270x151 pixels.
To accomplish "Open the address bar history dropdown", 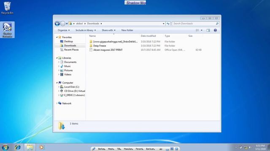I will coord(164,23).
